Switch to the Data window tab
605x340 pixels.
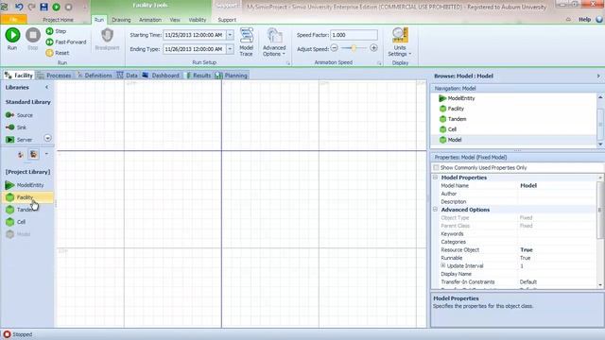128,76
